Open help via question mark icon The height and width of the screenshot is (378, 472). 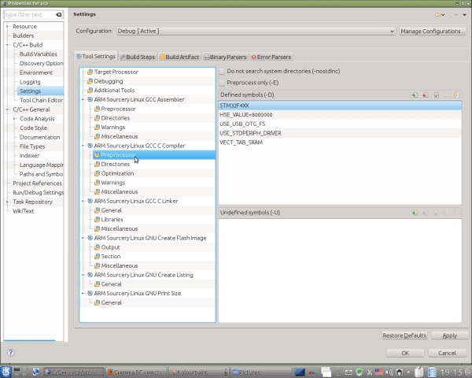10,352
